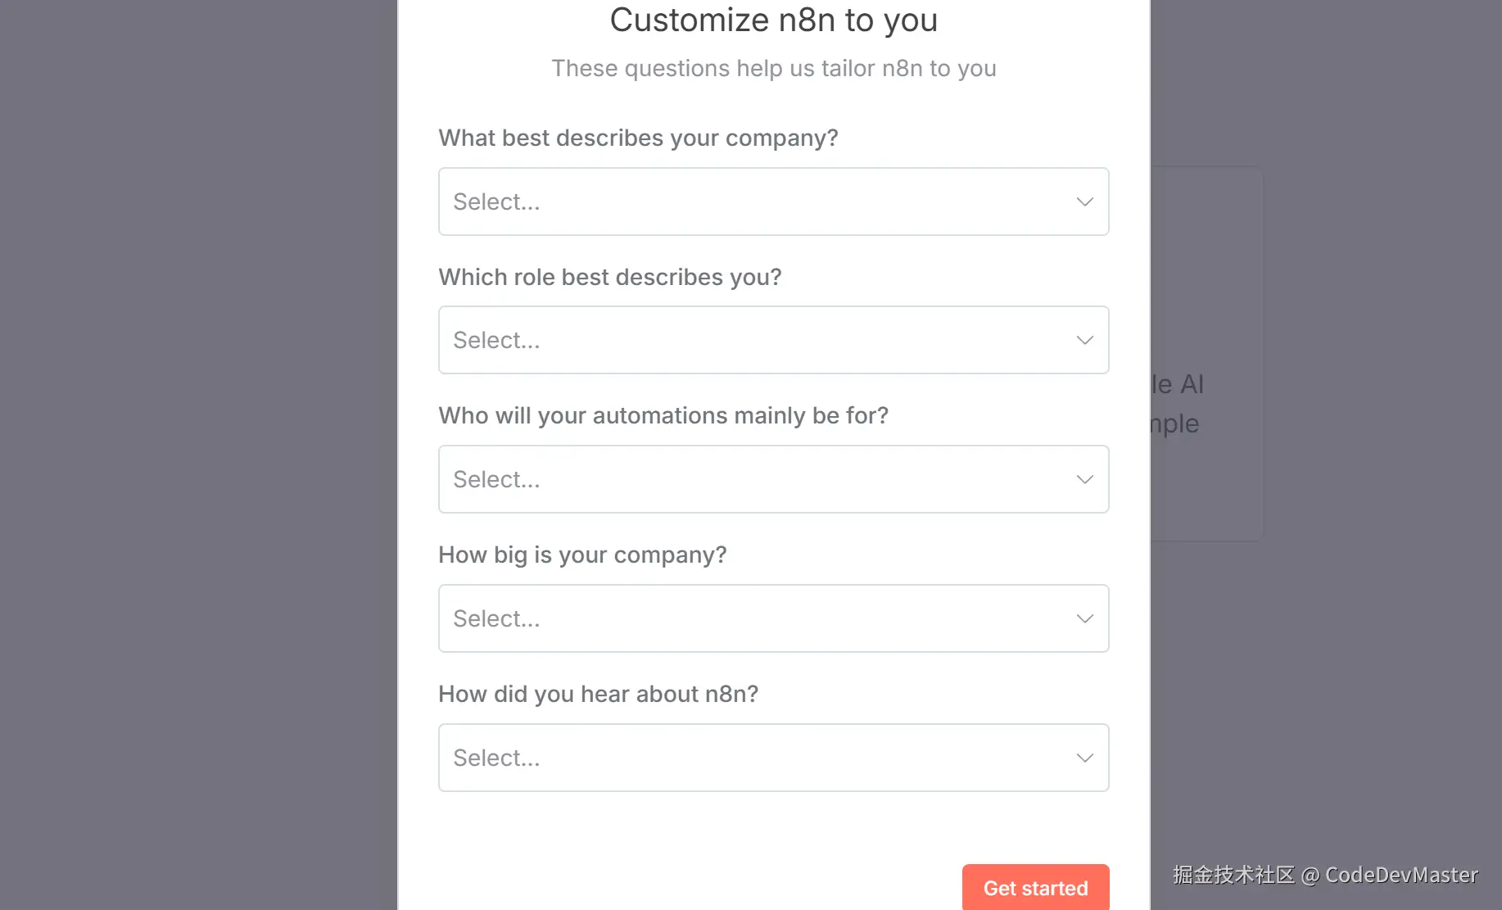Screen dimensions: 1502x910
Task: Click the 'Customize n8n to you' heading
Action: tap(773, 20)
